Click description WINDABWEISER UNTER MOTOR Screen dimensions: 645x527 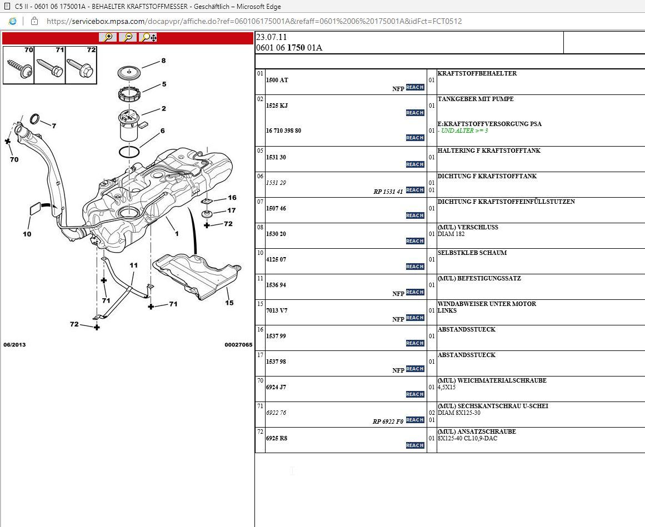point(487,304)
